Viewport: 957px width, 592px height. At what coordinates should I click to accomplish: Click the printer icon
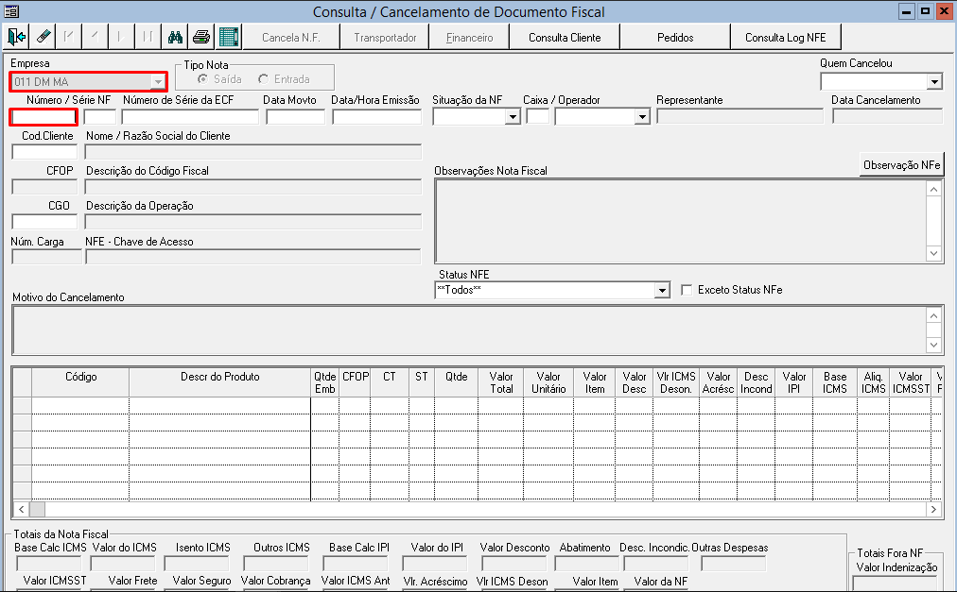(201, 37)
